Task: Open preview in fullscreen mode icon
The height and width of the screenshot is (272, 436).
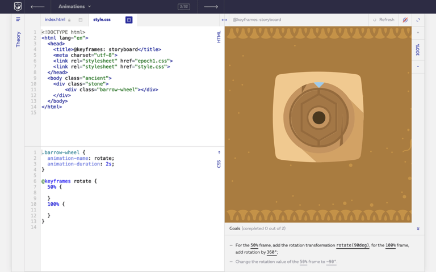Action: pyautogui.click(x=418, y=20)
